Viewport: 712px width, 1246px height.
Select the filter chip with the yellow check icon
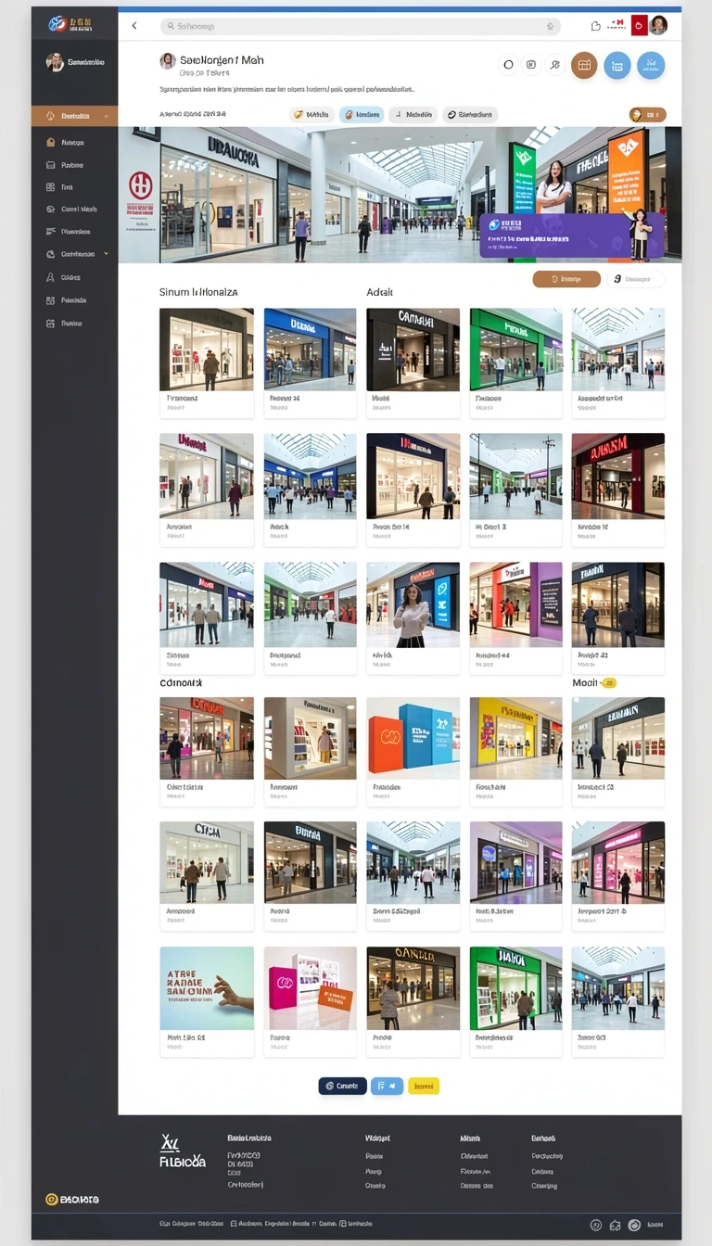pyautogui.click(x=312, y=115)
